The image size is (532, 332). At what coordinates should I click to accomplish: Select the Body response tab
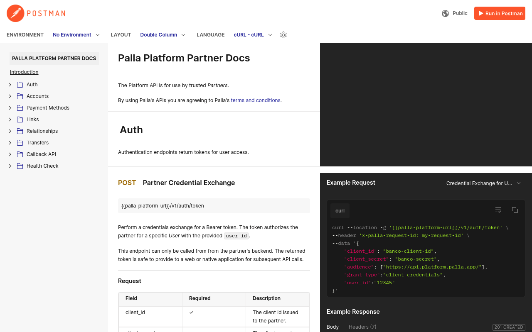point(332,327)
